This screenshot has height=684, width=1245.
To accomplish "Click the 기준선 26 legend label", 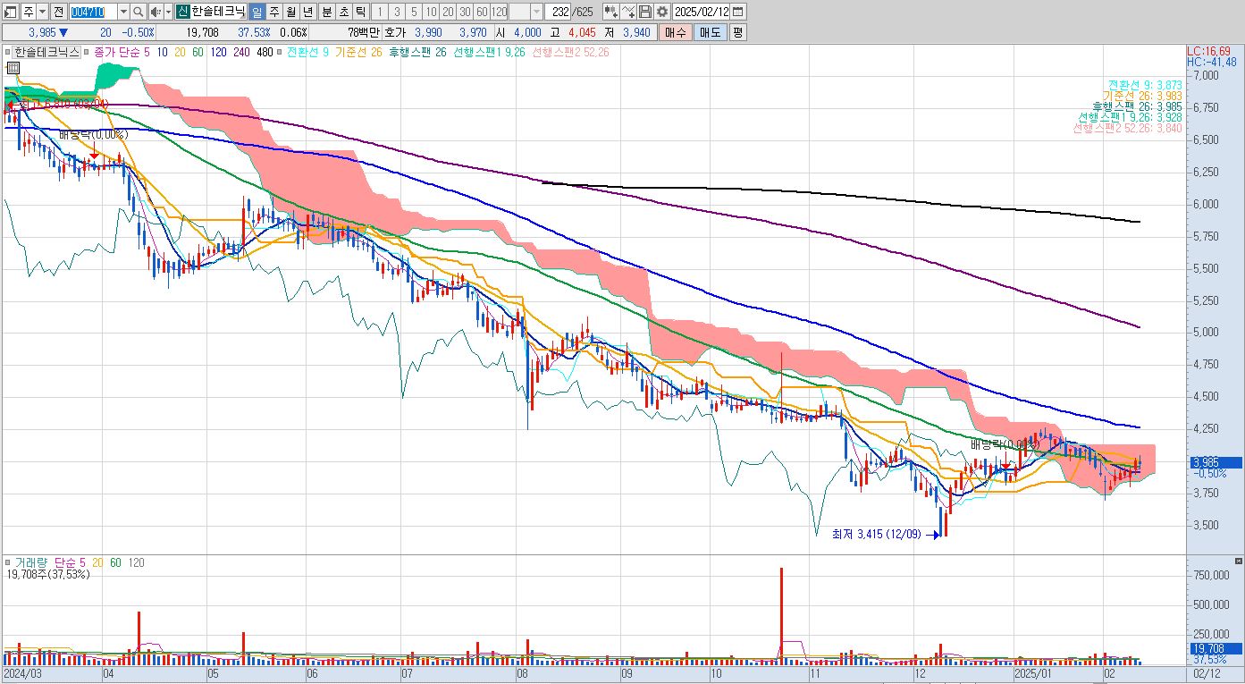I will (x=358, y=52).
